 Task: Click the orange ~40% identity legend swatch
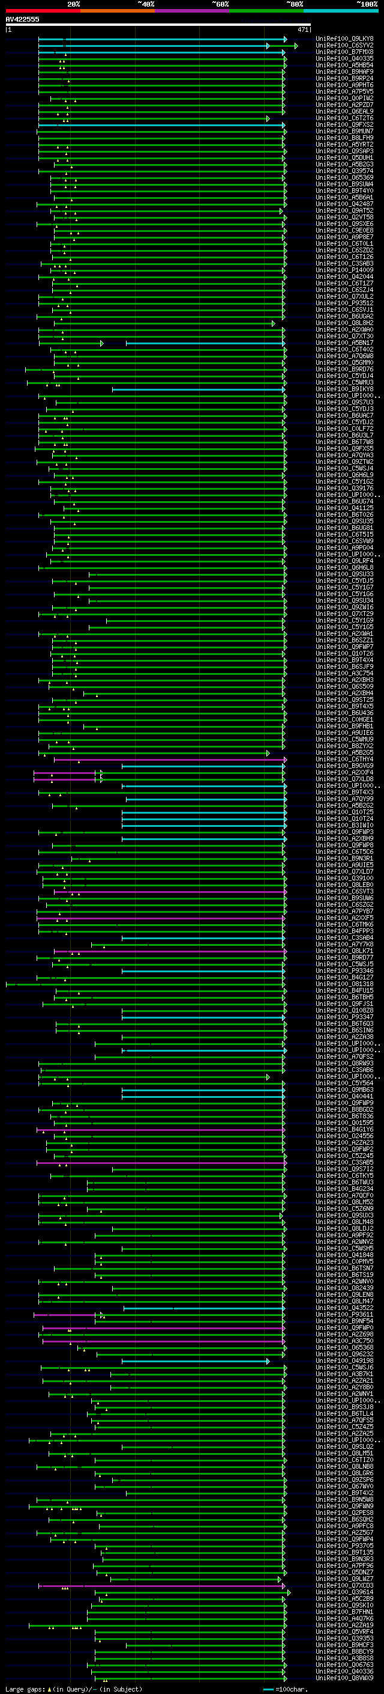(118, 11)
